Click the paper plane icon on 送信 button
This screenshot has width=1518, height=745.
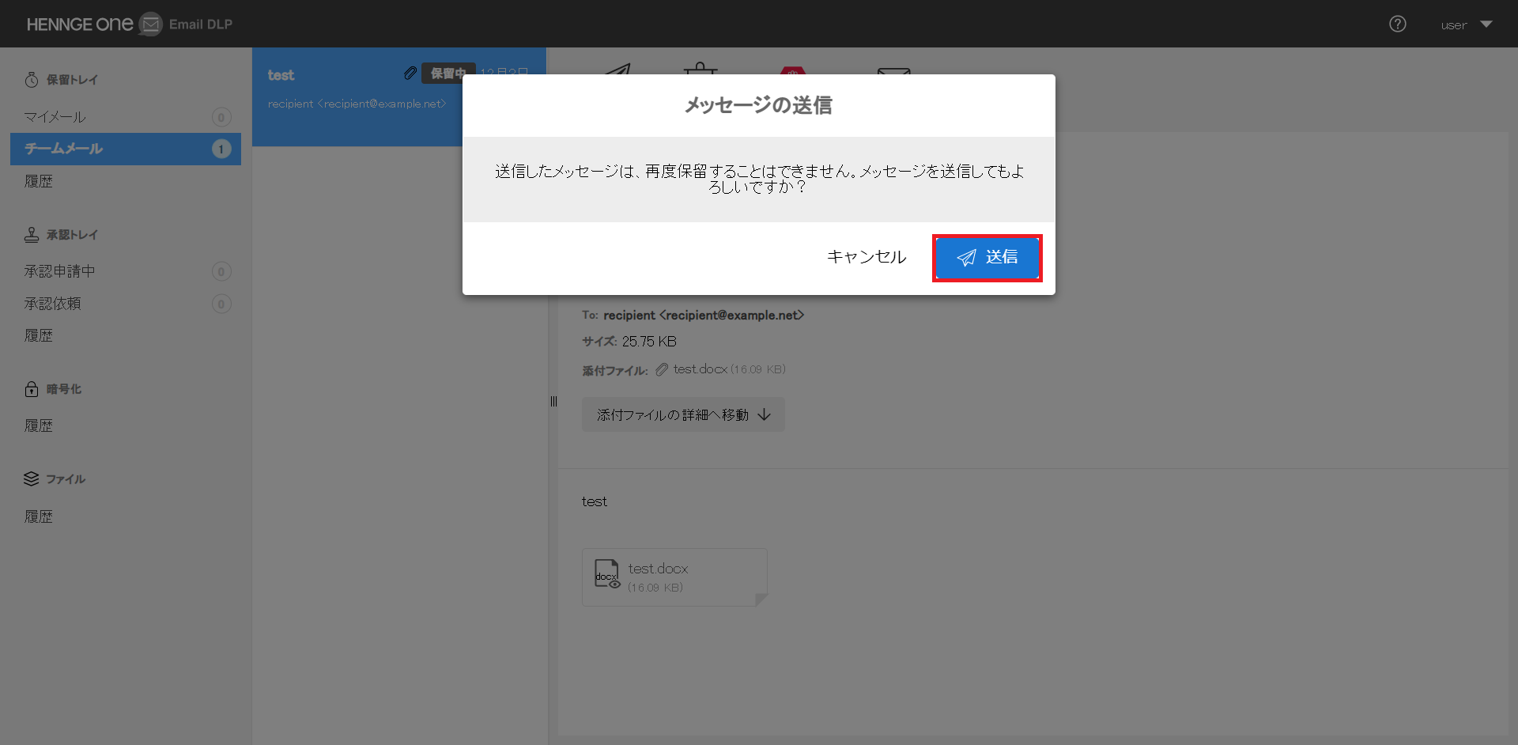tap(966, 258)
